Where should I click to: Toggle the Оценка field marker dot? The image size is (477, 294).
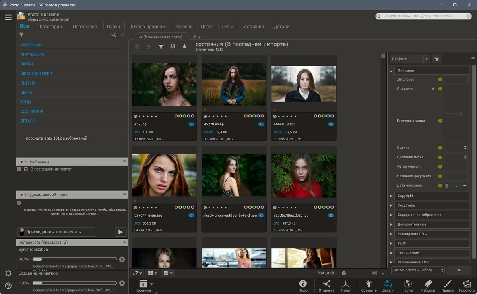[440, 148]
